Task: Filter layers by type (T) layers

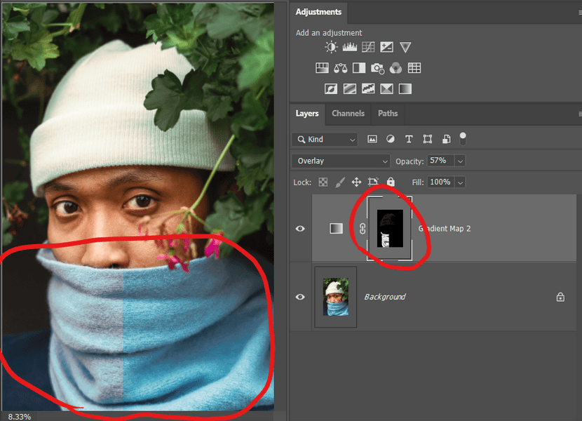Action: (409, 139)
